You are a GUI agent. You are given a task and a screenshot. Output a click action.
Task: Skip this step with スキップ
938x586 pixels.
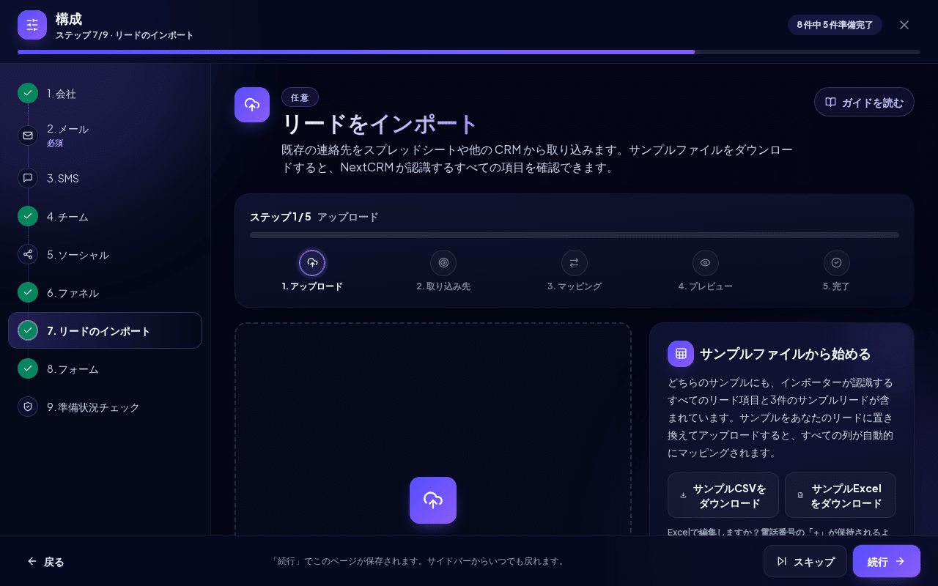pyautogui.click(x=805, y=561)
